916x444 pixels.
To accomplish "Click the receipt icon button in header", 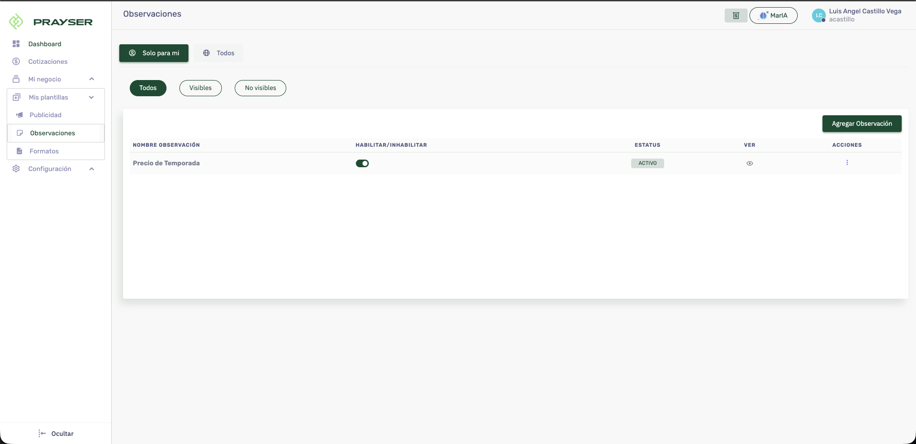I will (736, 16).
